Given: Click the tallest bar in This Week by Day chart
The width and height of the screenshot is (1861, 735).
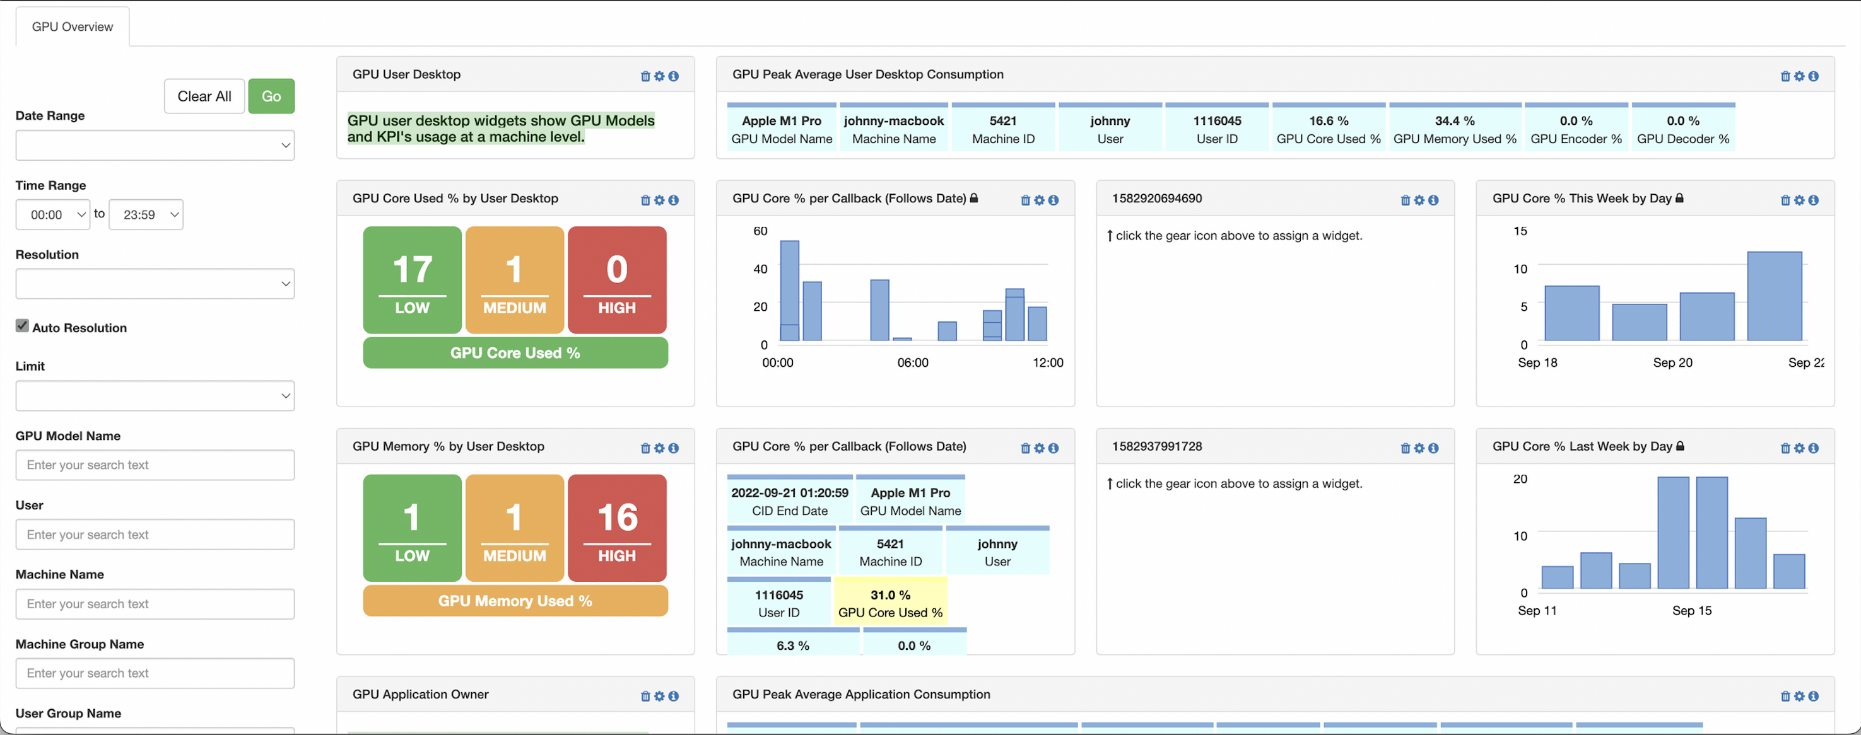Looking at the screenshot, I should coord(1775,296).
